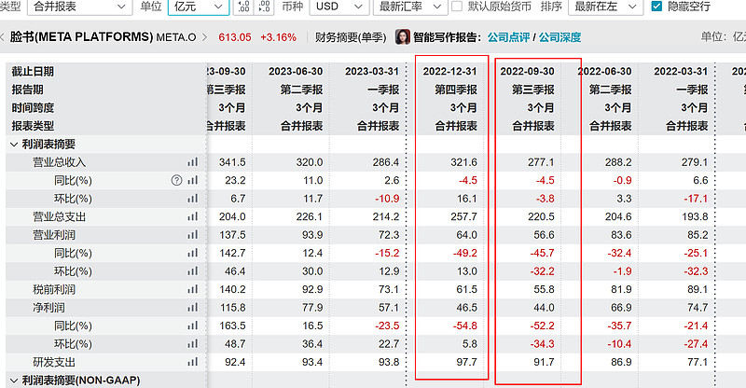The height and width of the screenshot is (388, 746).
Task: Collapse the 利润表摘要 section
Action: [14, 145]
